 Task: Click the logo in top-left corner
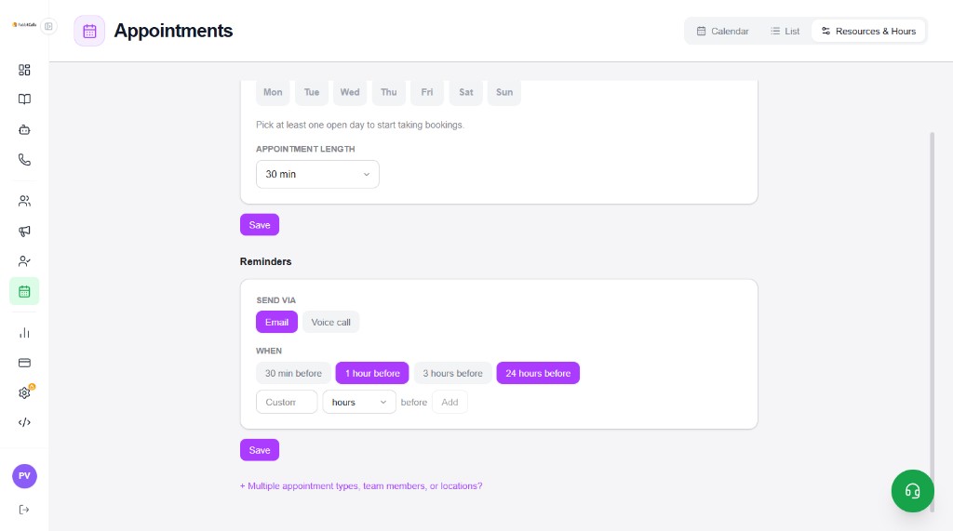point(24,25)
